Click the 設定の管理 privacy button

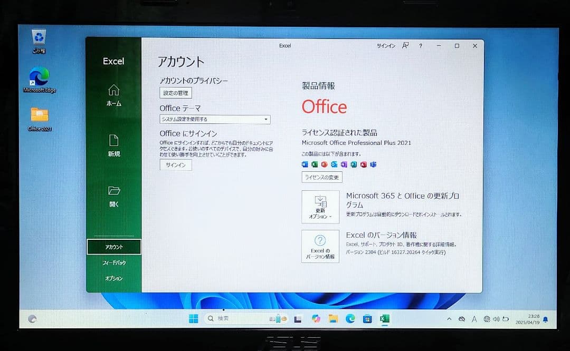pos(176,93)
